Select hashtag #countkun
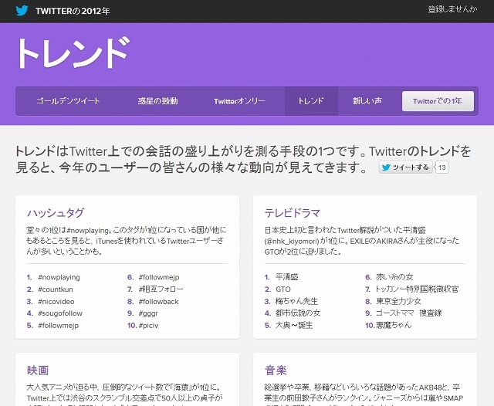494x406 pixels. [x=56, y=289]
